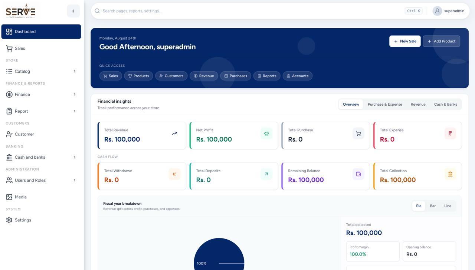Click the Finance dollar icon
The width and height of the screenshot is (475, 270).
point(9,95)
